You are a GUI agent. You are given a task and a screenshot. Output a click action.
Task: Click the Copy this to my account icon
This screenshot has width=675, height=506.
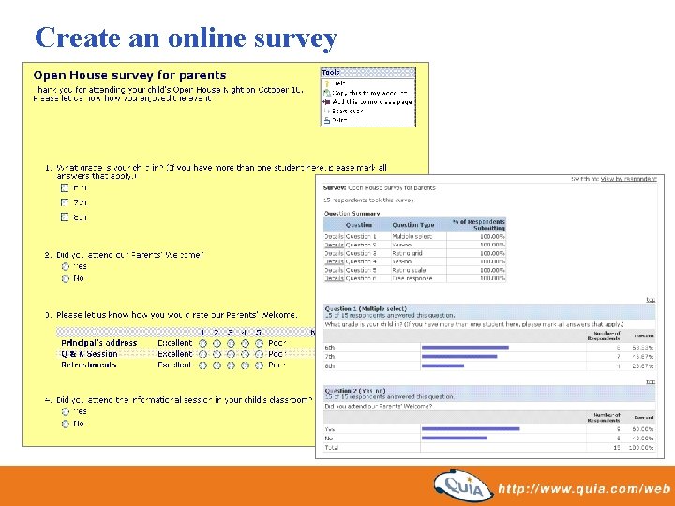[x=327, y=93]
